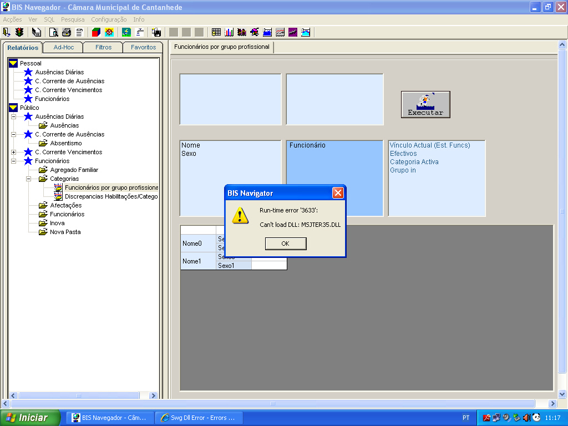Image resolution: width=568 pixels, height=426 pixels.
Task: Select the bar chart icon in toolbar
Action: tap(229, 32)
